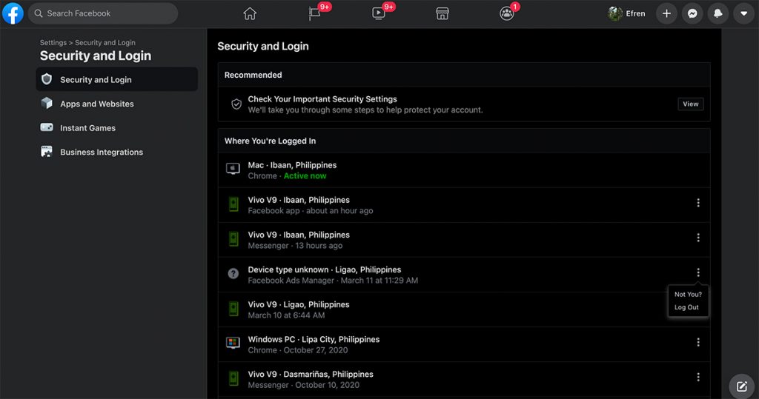Open options for Vivo V9 Facebook app session
759x399 pixels.
(698, 203)
